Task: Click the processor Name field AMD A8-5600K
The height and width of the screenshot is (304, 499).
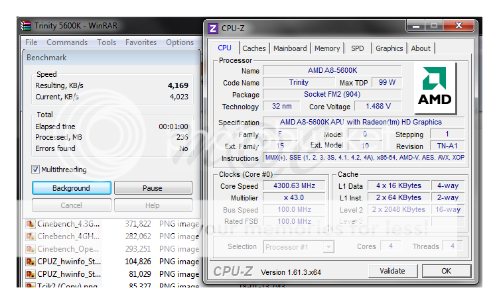Action: [332, 70]
